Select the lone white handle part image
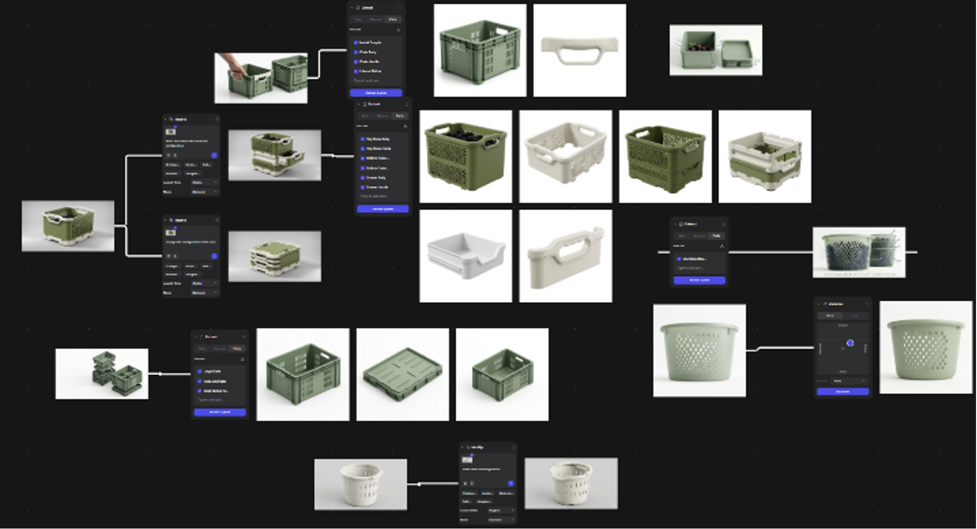The height and width of the screenshot is (529, 977). (580, 50)
